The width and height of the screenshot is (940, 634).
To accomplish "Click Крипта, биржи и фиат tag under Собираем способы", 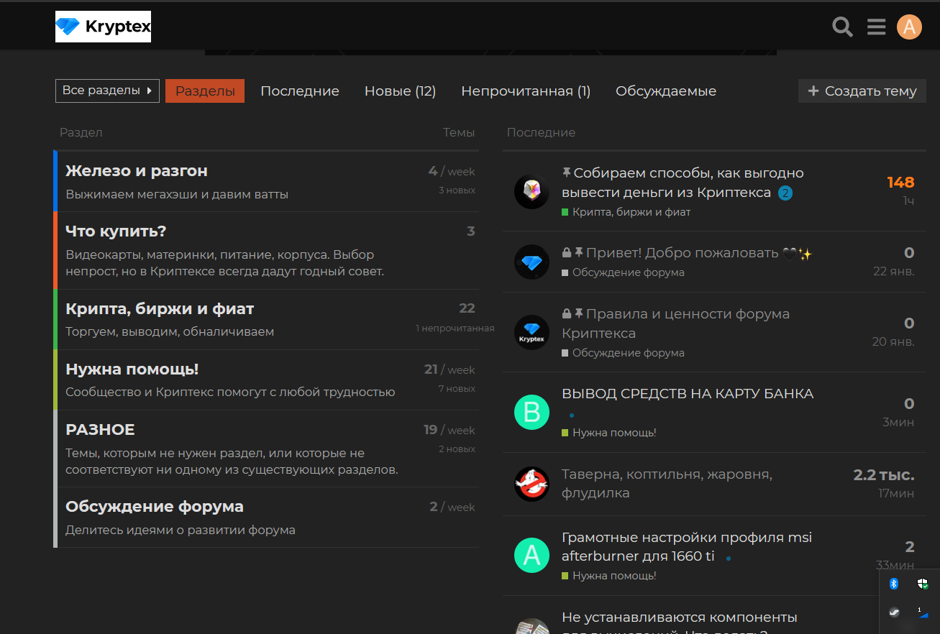I will [626, 212].
